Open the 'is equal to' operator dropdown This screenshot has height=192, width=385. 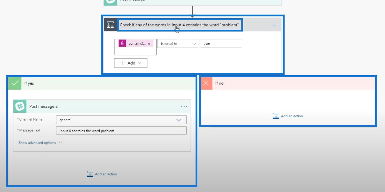click(x=178, y=43)
